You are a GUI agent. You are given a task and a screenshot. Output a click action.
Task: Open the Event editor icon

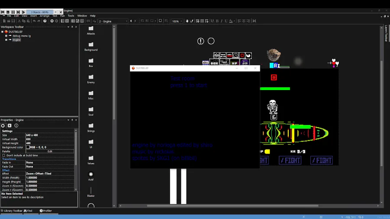coord(78,21)
